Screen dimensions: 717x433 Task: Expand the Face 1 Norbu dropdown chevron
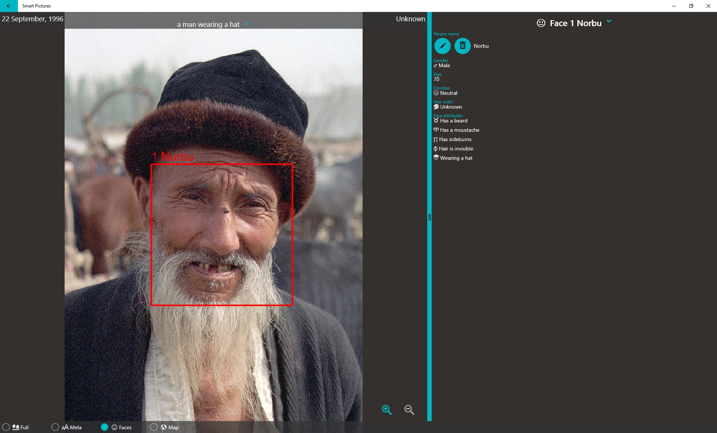pyautogui.click(x=609, y=21)
